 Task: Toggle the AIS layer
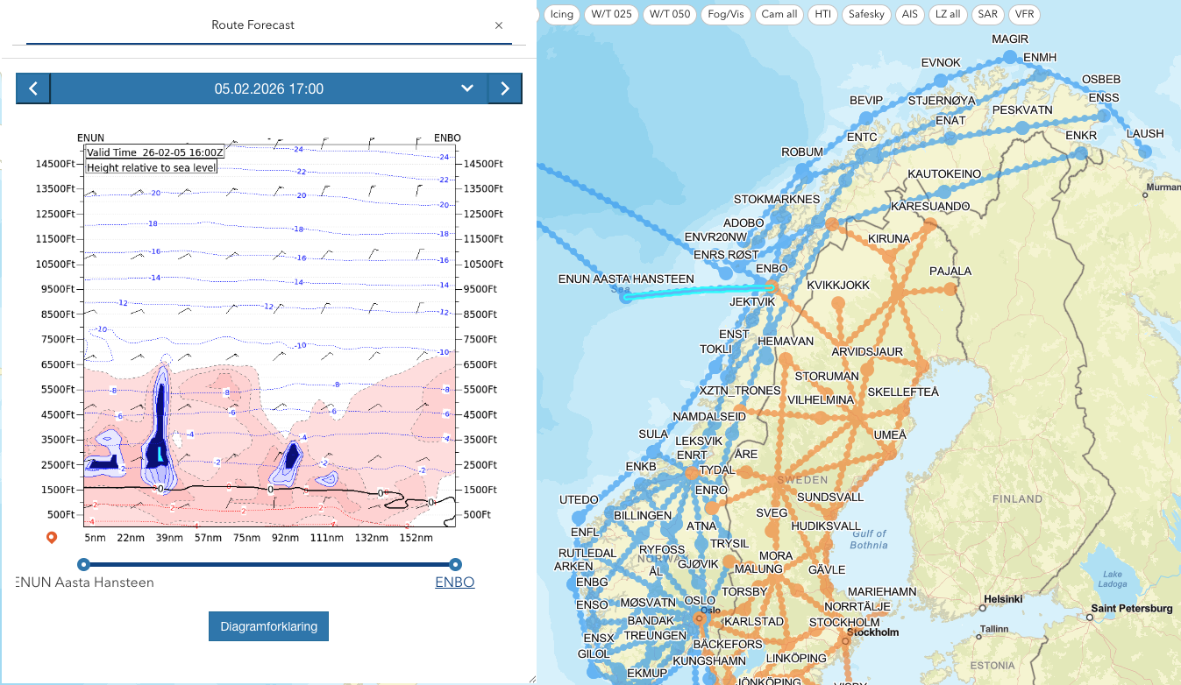909,14
